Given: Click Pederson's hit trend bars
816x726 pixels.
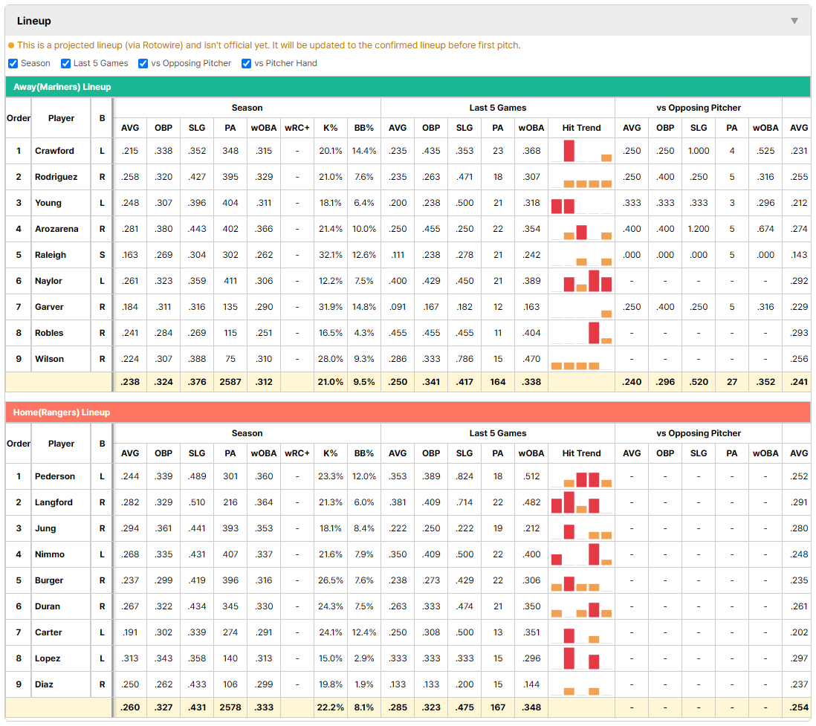Looking at the screenshot, I should [x=581, y=476].
